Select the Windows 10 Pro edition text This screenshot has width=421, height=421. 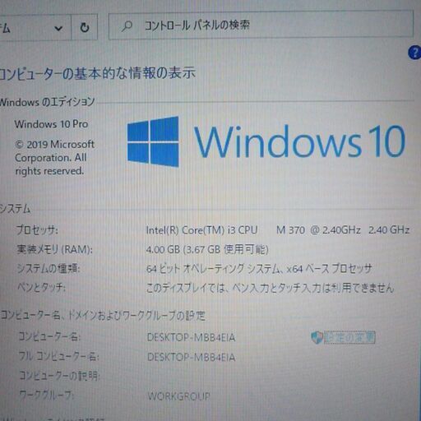(51, 124)
